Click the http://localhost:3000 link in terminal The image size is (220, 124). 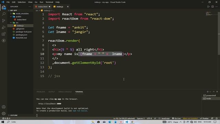click(x=49, y=104)
